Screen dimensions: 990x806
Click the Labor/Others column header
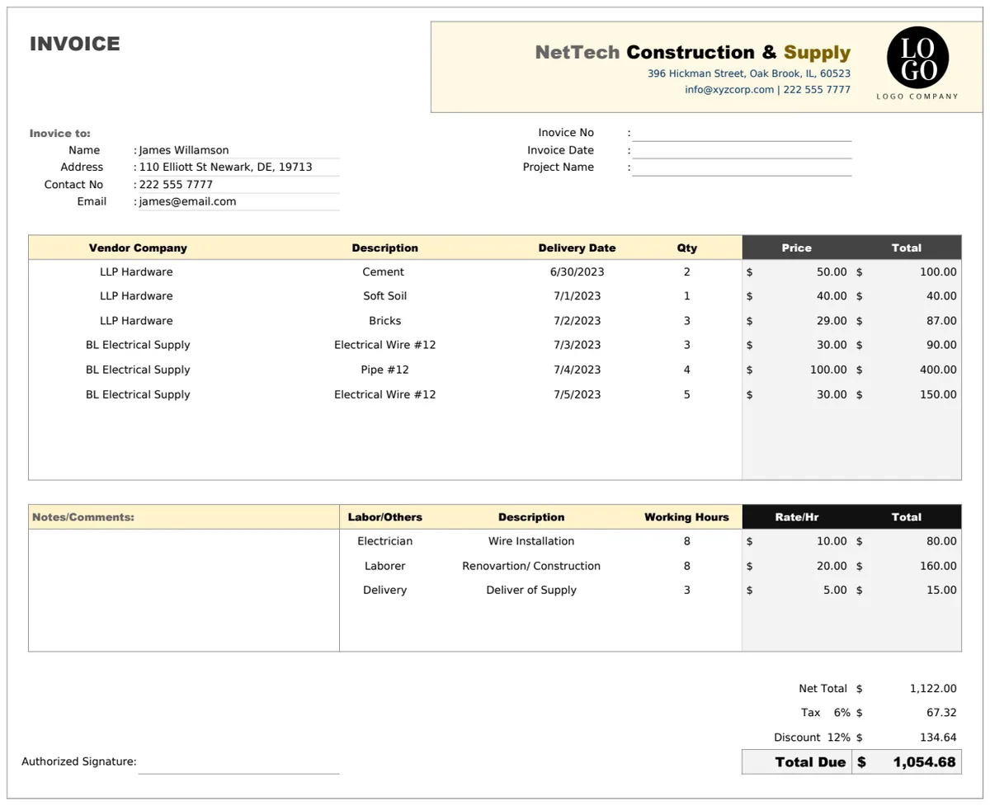point(385,517)
